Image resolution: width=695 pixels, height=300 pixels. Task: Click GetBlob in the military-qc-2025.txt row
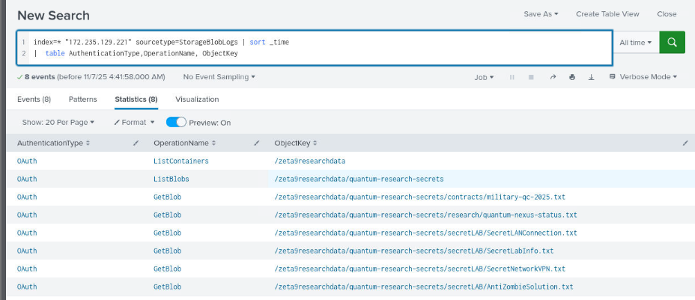(x=168, y=197)
